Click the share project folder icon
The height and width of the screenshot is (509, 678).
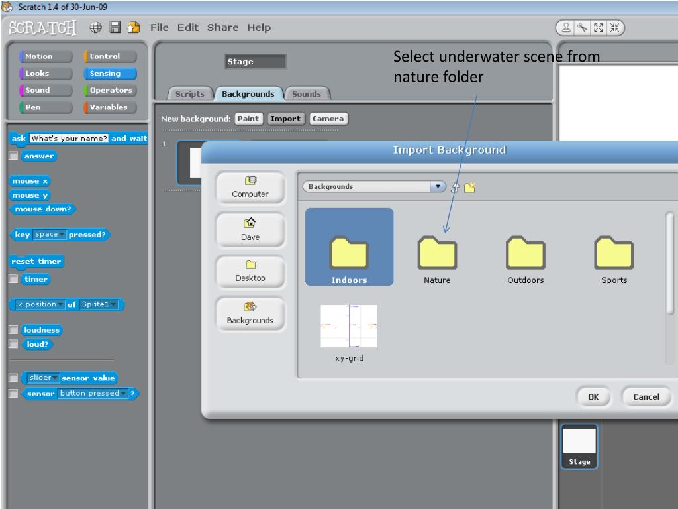(134, 27)
